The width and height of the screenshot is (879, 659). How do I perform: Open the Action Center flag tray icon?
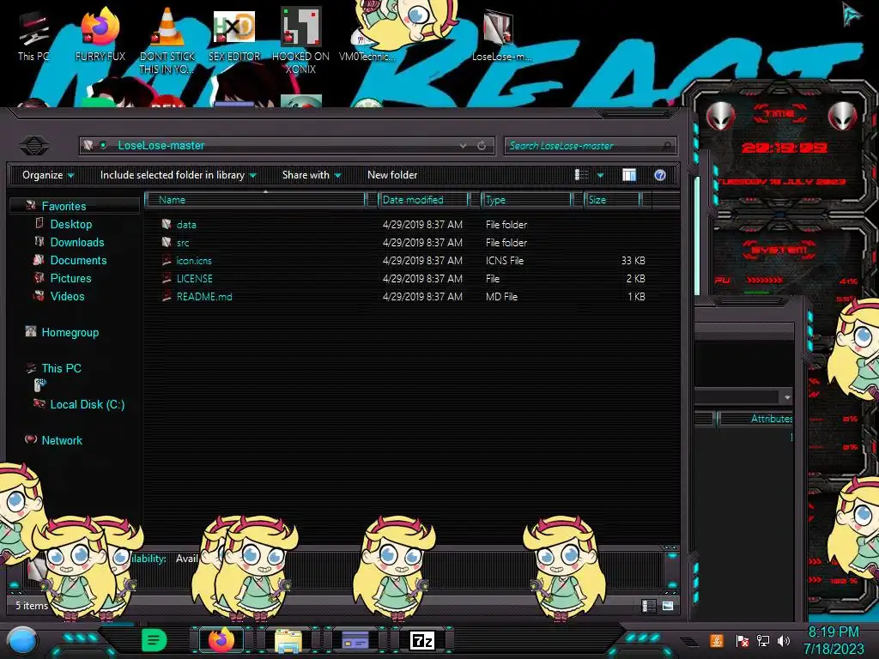coord(743,640)
